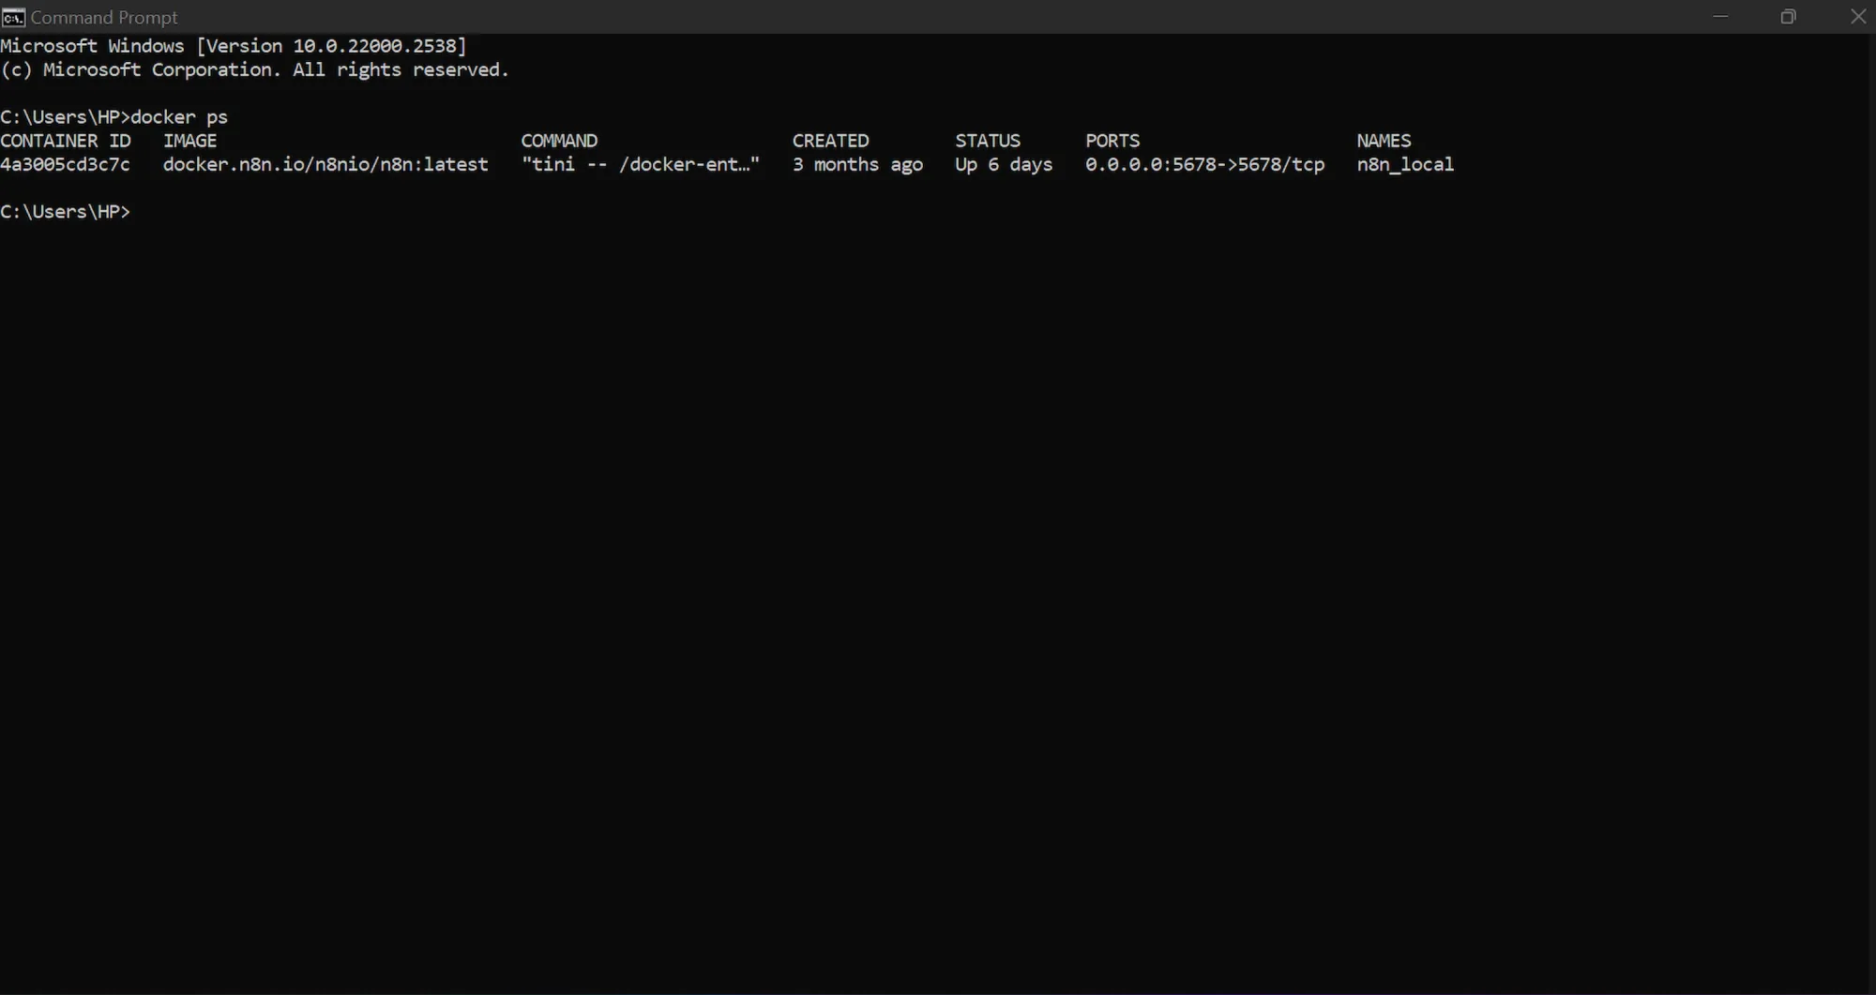Click the Windows version line text
Screen dimensions: 1876x995
[x=234, y=46]
